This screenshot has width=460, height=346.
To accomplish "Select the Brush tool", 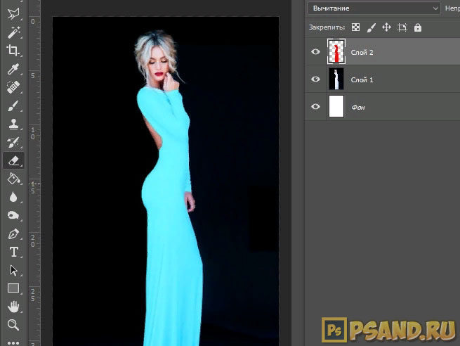I will (x=13, y=105).
